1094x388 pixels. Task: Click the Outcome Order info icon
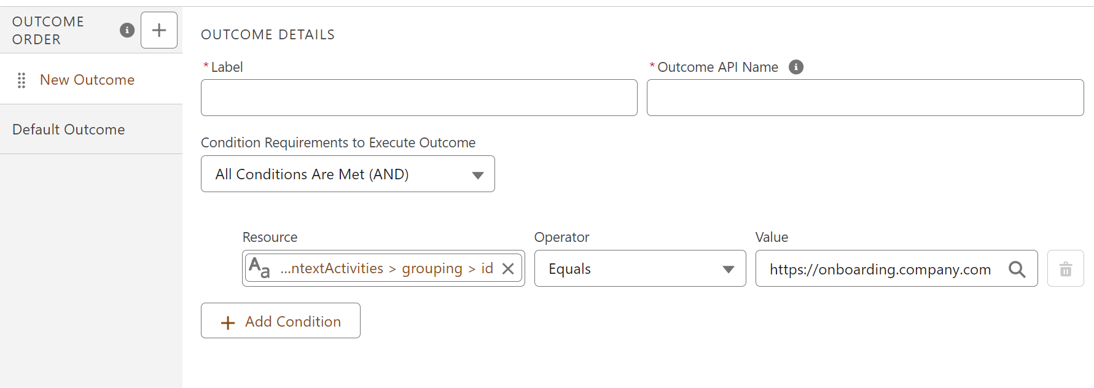[x=127, y=30]
